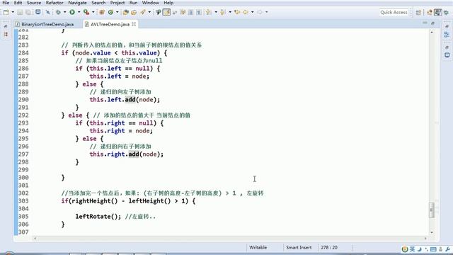Screen dimensions: 453x255
Task: Open the External Tools dropdown arrow
Action: [93, 12]
